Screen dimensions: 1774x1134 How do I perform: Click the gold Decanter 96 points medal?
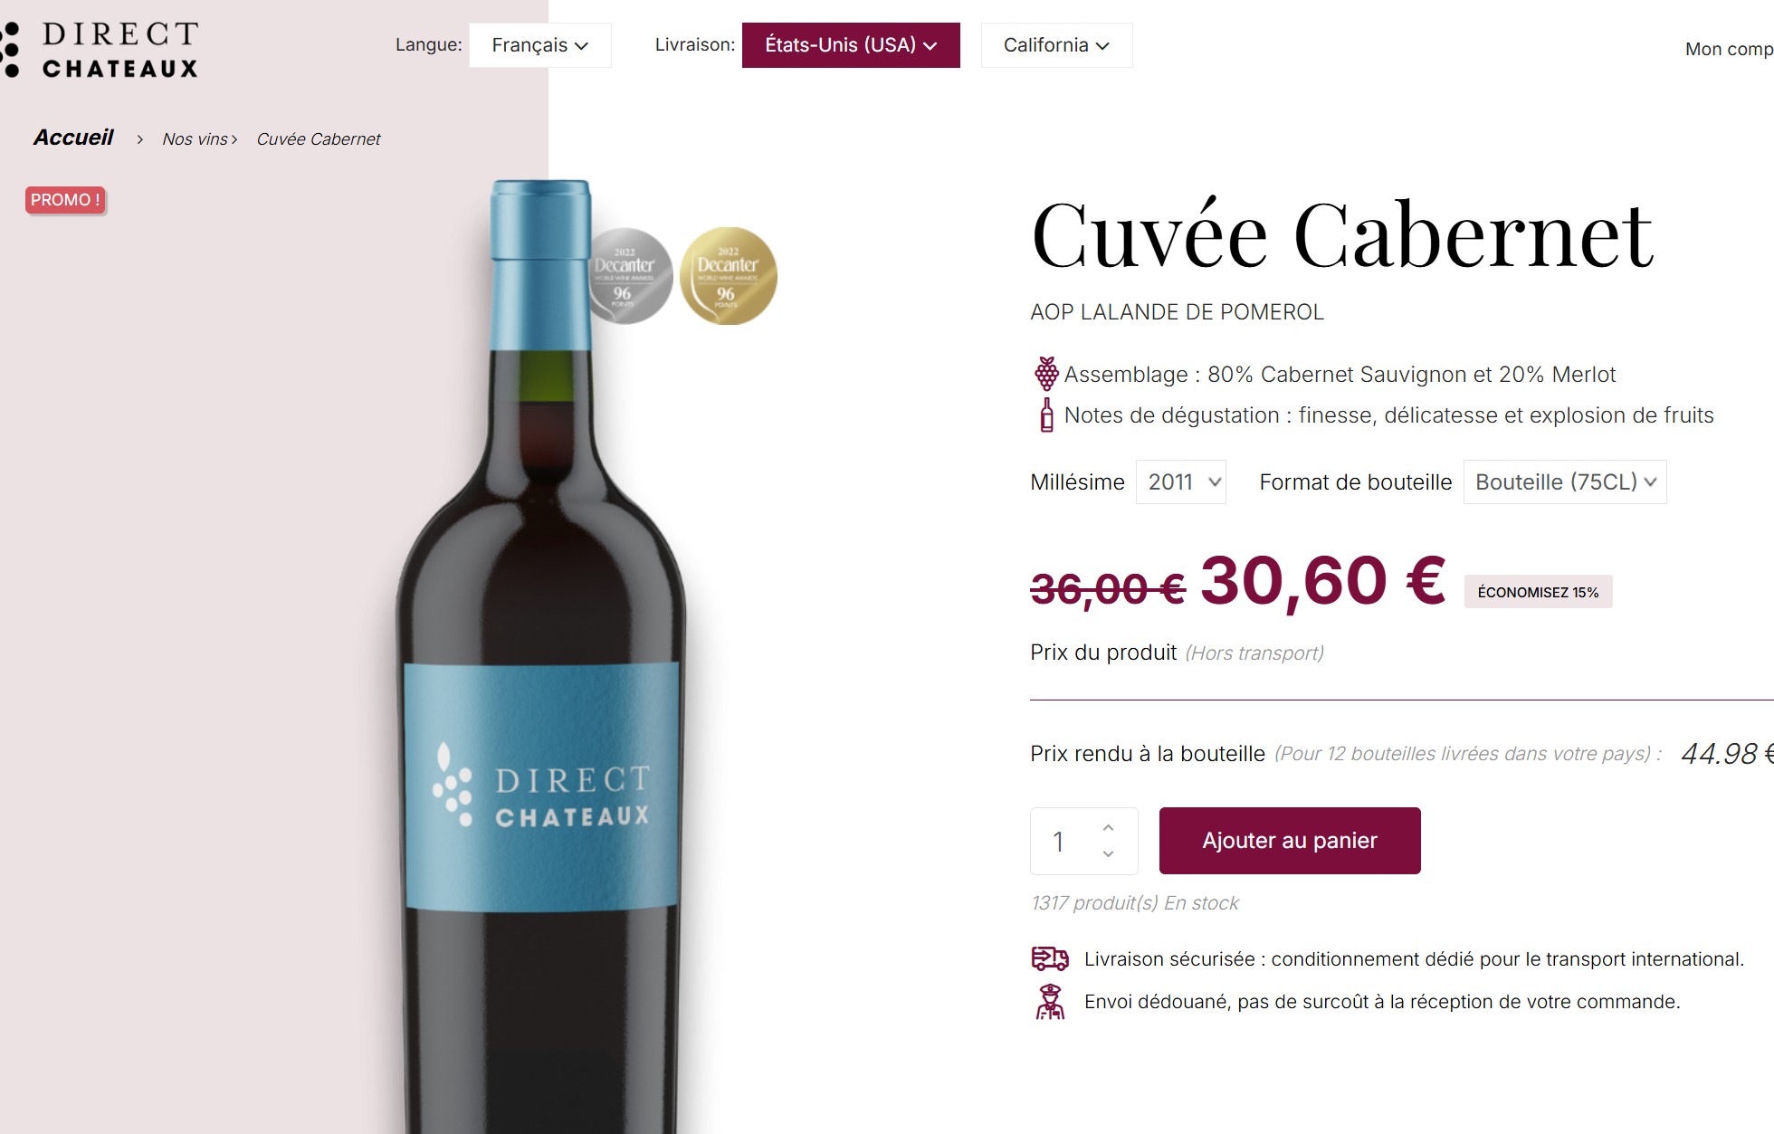pyautogui.click(x=729, y=276)
